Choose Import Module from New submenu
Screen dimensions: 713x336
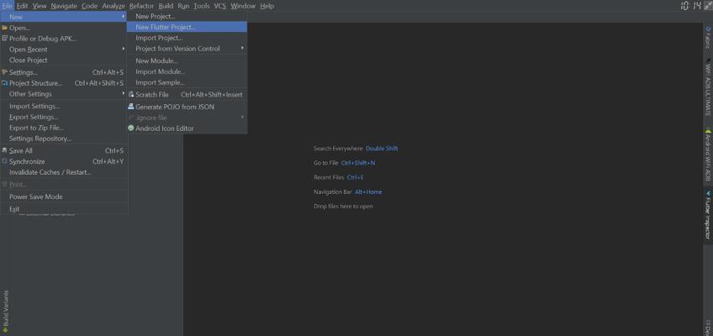point(160,71)
